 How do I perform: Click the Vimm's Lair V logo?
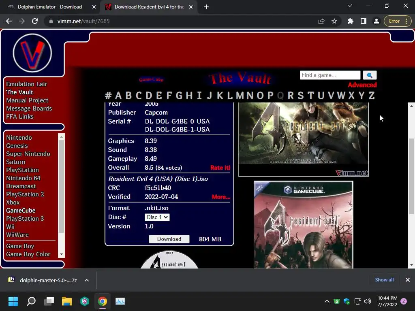coord(32,53)
